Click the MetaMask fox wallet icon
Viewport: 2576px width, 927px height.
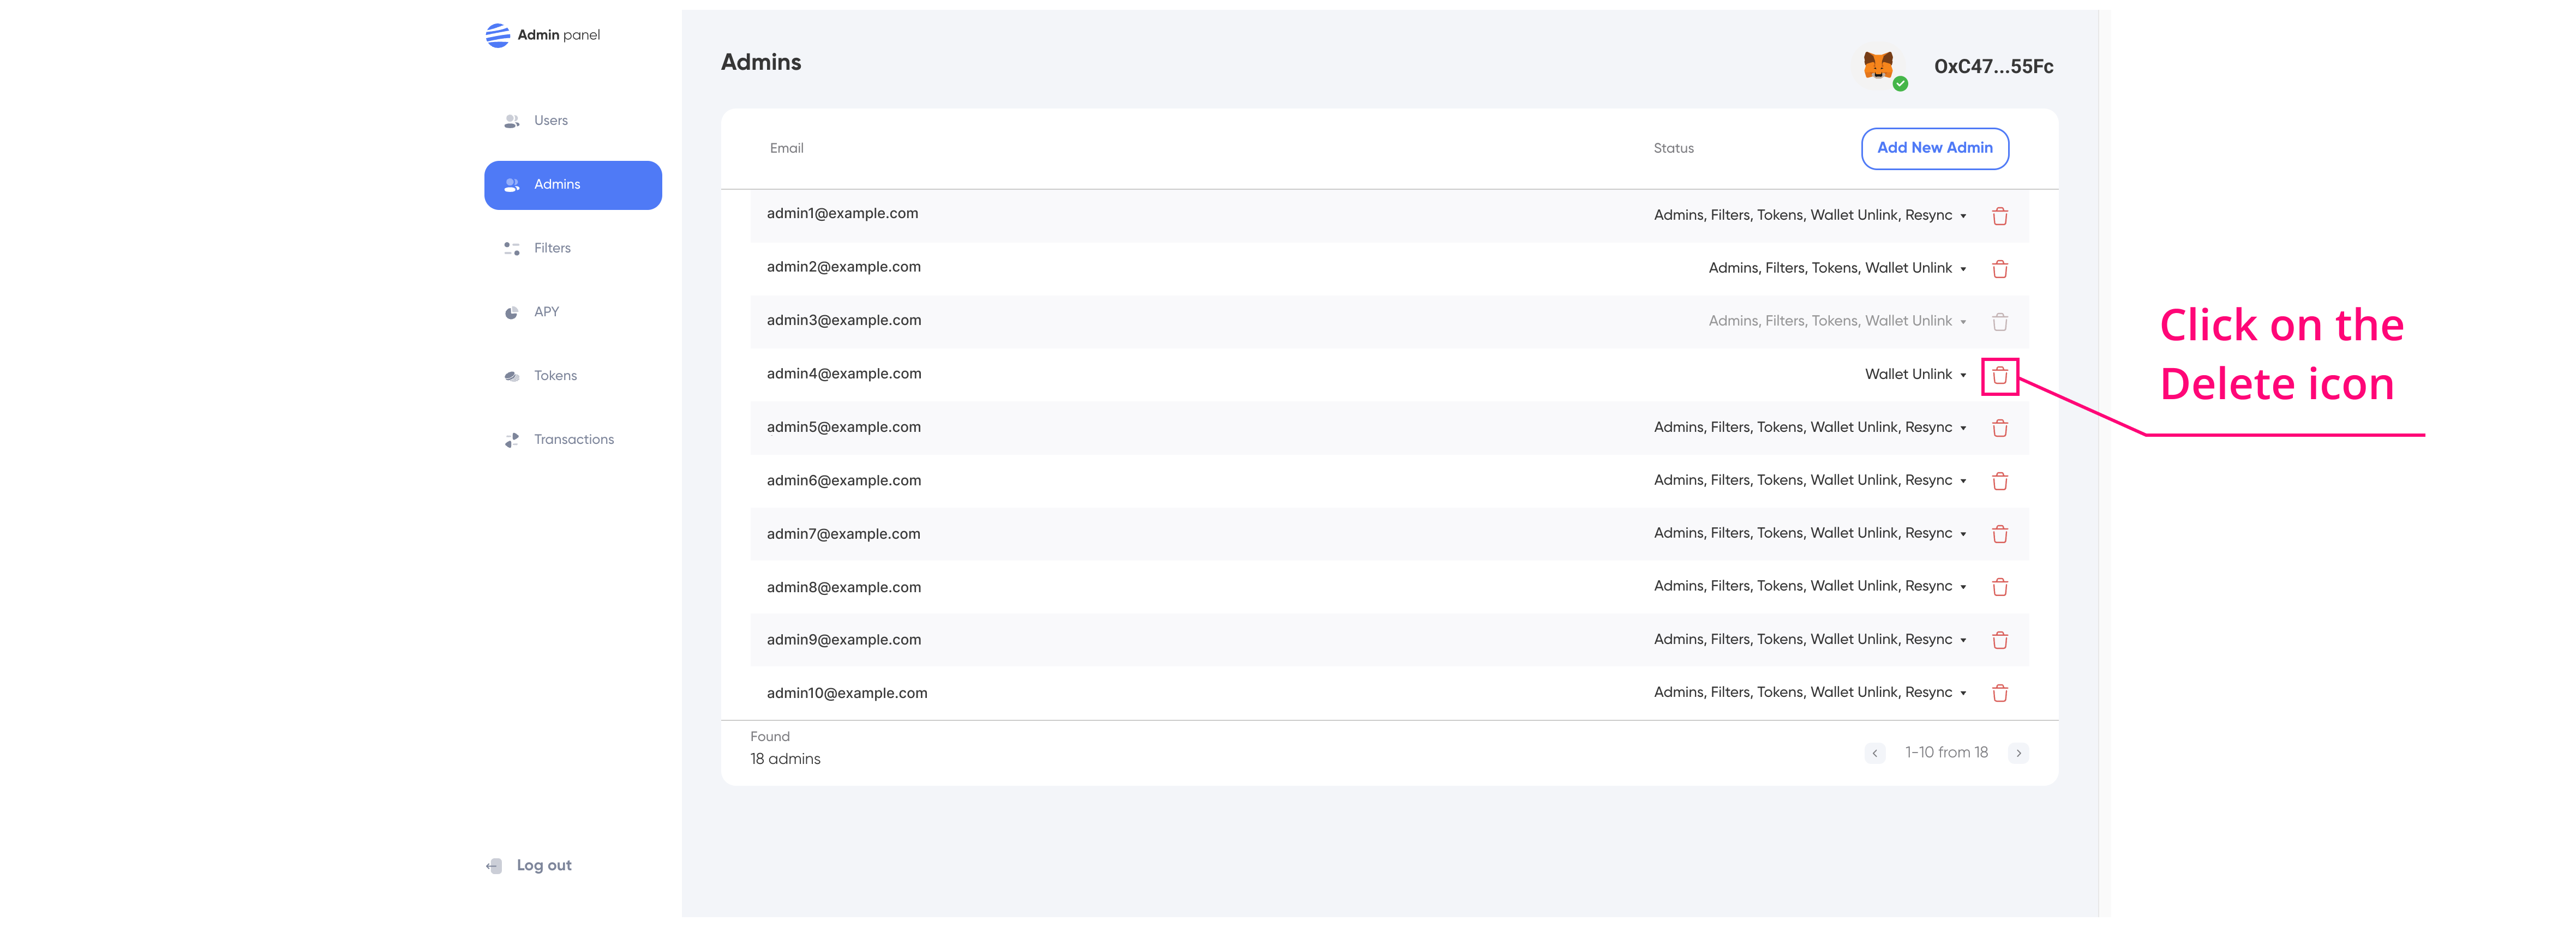1878,66
